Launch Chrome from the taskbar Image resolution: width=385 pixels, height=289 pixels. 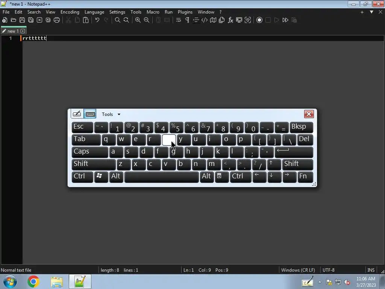(33, 281)
